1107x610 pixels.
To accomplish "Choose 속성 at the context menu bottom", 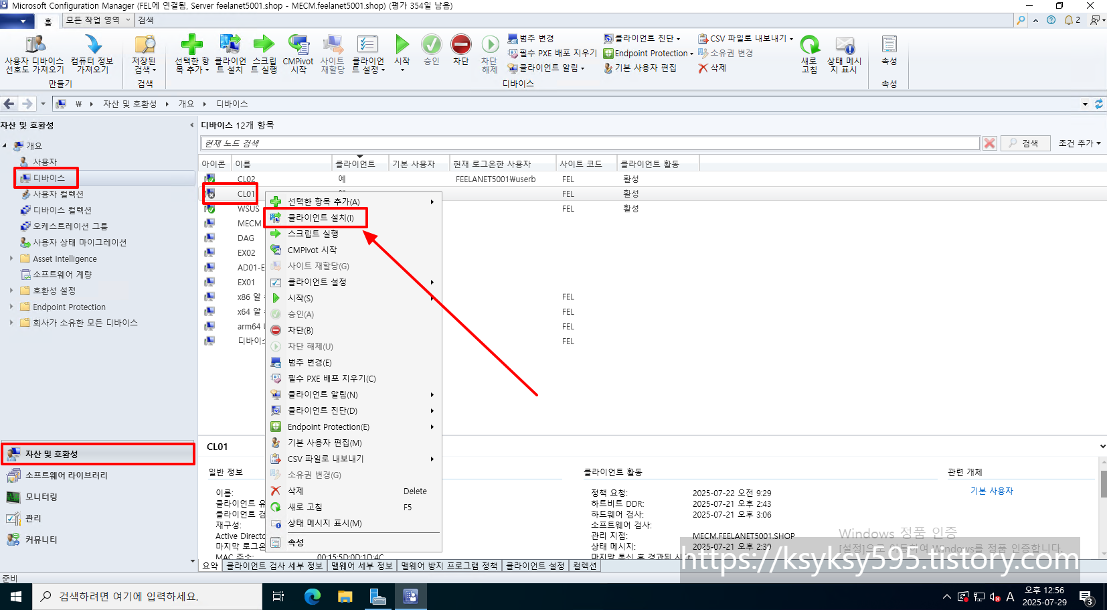I will tap(353, 542).
